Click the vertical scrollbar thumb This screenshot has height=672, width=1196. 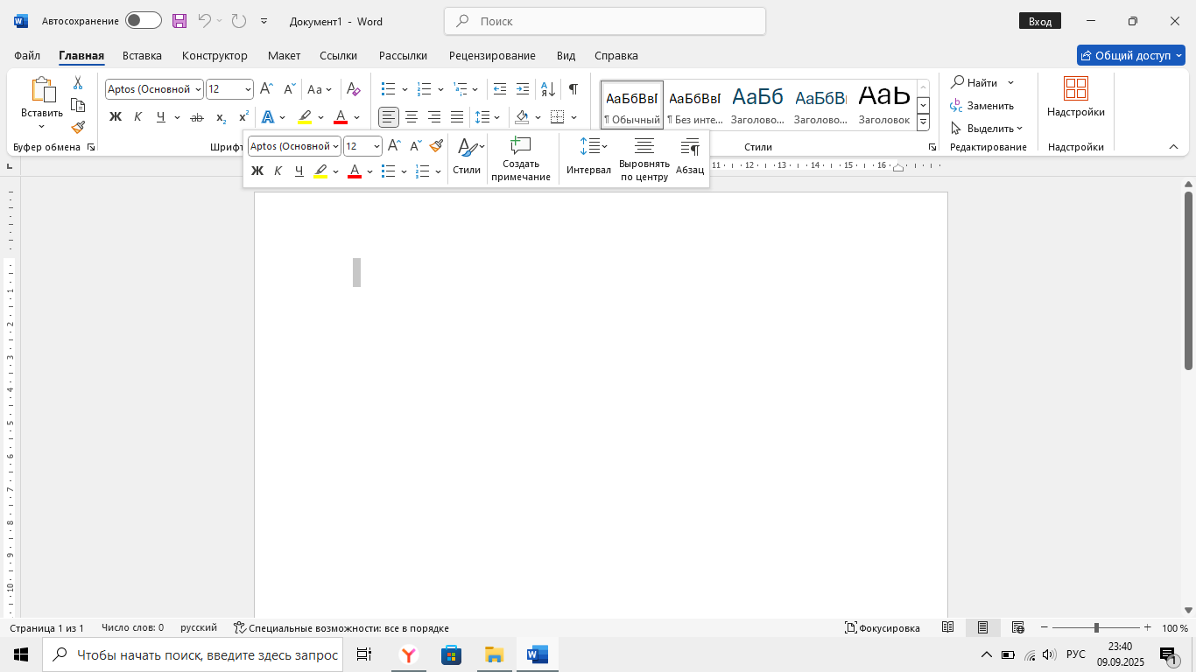[1189, 280]
